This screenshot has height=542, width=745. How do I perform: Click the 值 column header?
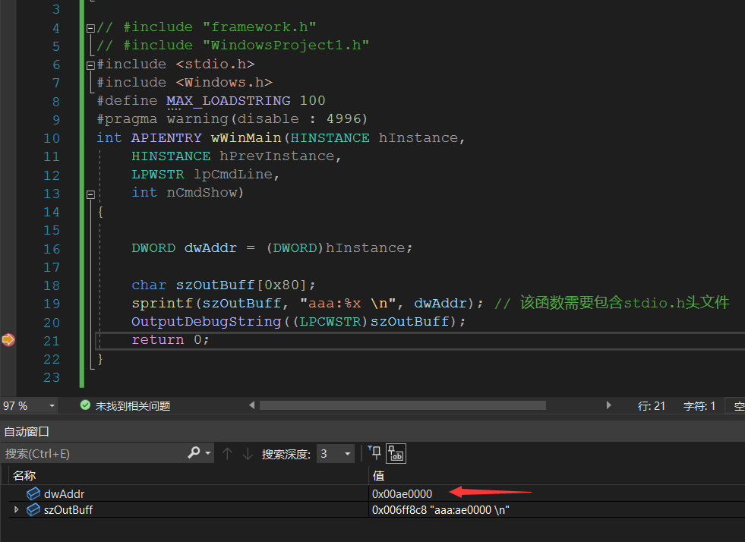coord(378,475)
